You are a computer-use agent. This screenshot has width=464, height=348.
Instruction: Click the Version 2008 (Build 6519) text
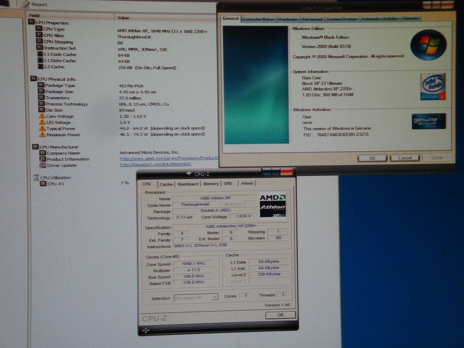(x=326, y=46)
